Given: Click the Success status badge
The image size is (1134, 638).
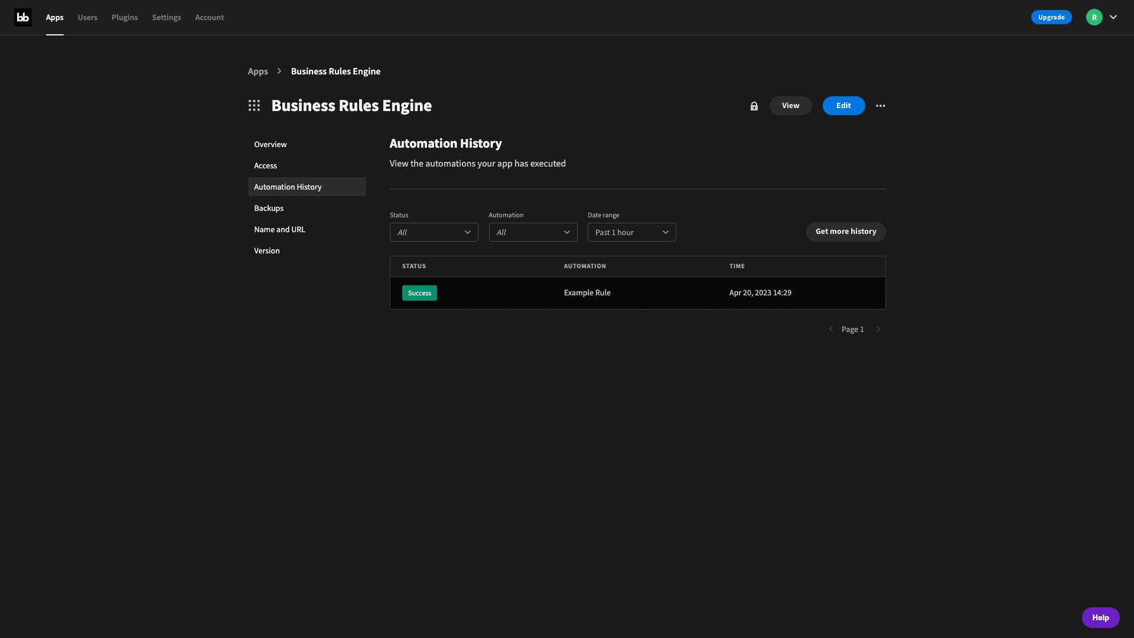Looking at the screenshot, I should coord(419,293).
